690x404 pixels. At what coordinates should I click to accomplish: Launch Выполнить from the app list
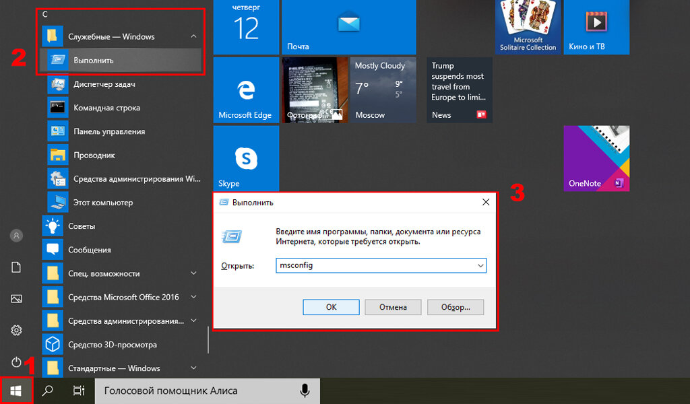(x=121, y=60)
